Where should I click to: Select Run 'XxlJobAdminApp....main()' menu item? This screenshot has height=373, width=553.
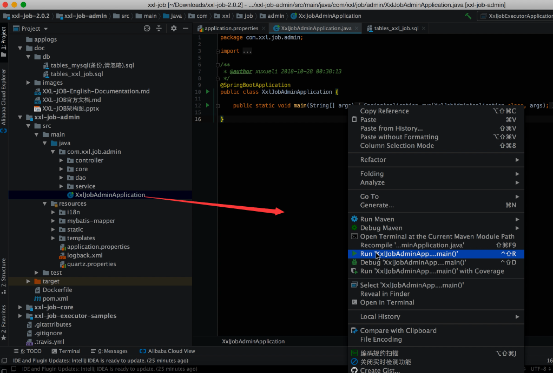(436, 254)
